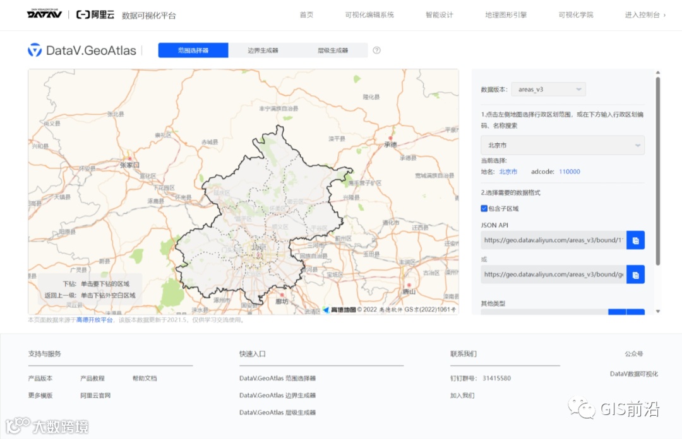Viewport: 682px width, 439px height.
Task: Click 丰宁满族自治县 label on map
Action: click(278, 108)
